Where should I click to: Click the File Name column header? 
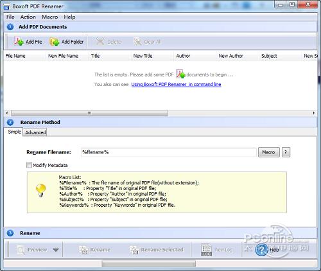pyautogui.click(x=24, y=56)
